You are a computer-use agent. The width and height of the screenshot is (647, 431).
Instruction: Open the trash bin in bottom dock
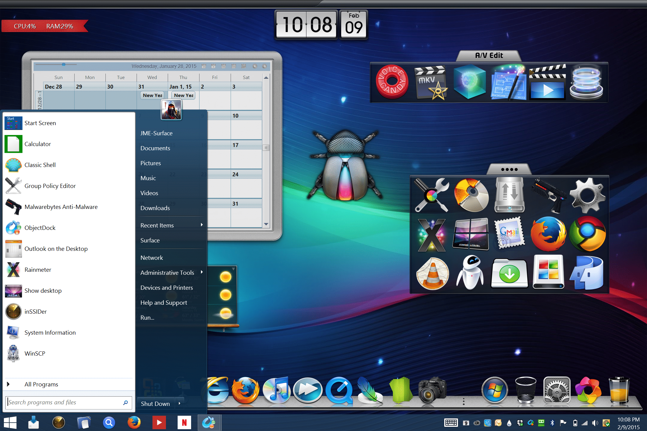pos(526,390)
